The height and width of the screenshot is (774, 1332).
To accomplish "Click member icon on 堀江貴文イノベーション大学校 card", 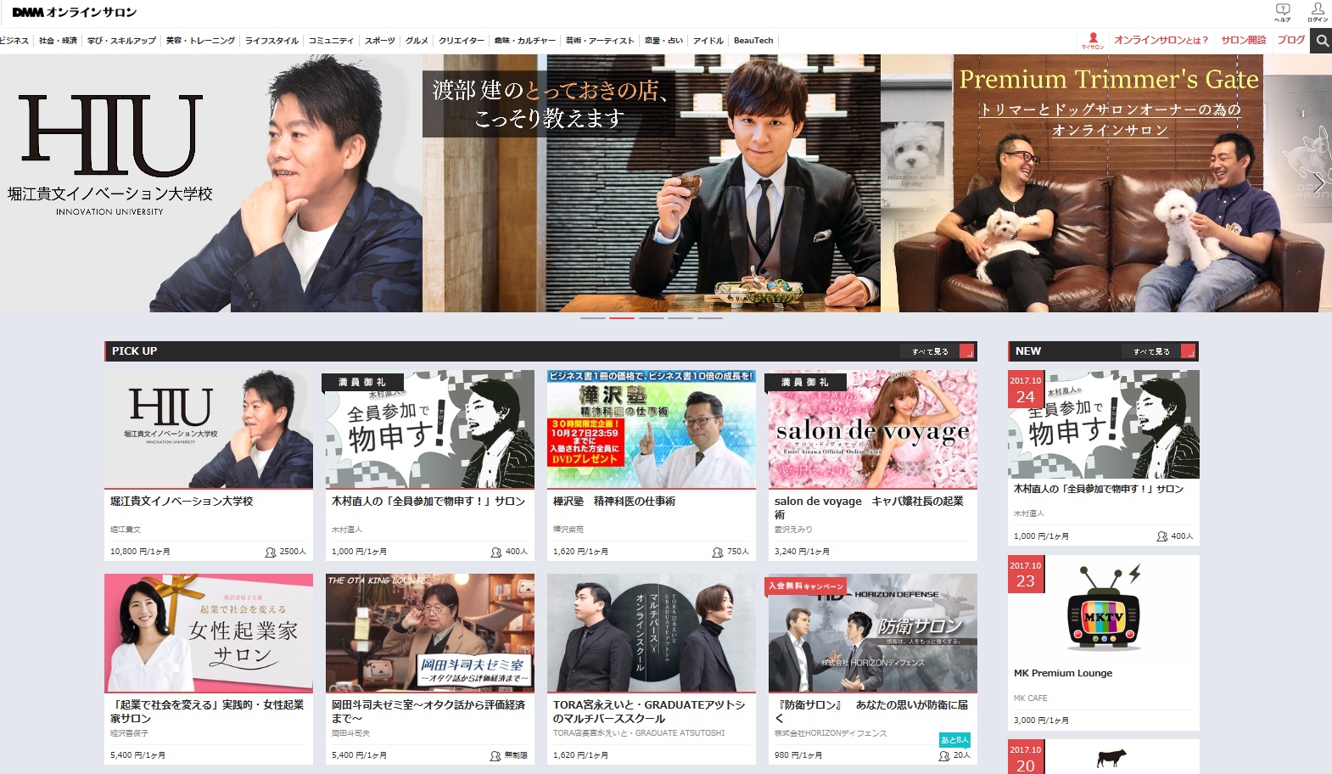I will pyautogui.click(x=271, y=552).
